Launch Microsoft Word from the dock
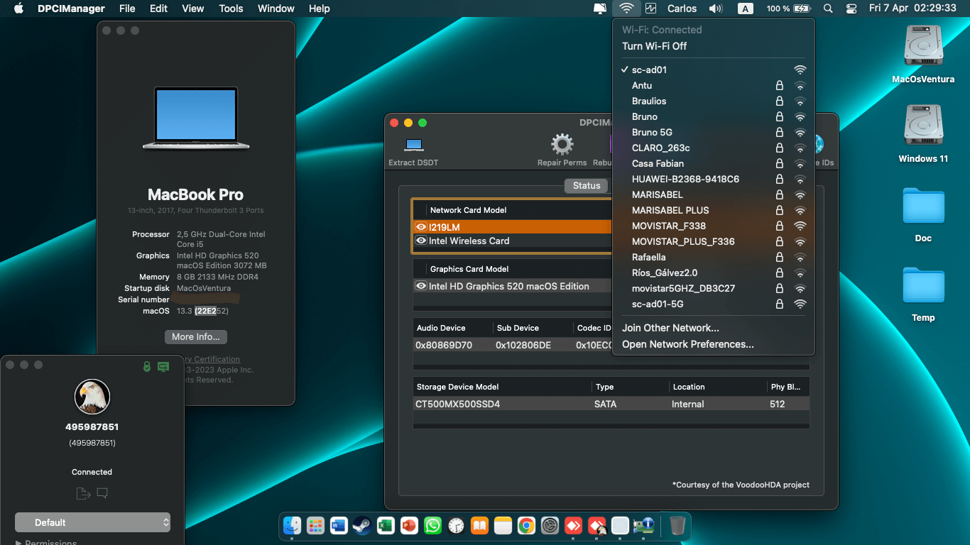The height and width of the screenshot is (545, 970). point(339,526)
